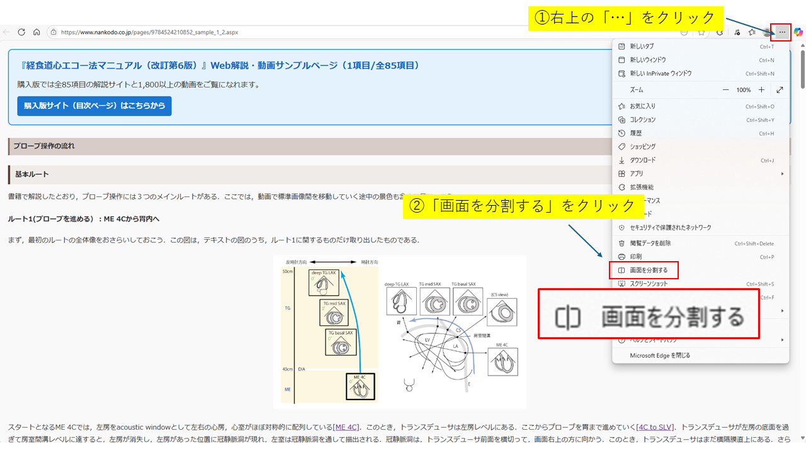Open Copilot from the top-right icon
This screenshot has height=453, width=806.
(798, 32)
